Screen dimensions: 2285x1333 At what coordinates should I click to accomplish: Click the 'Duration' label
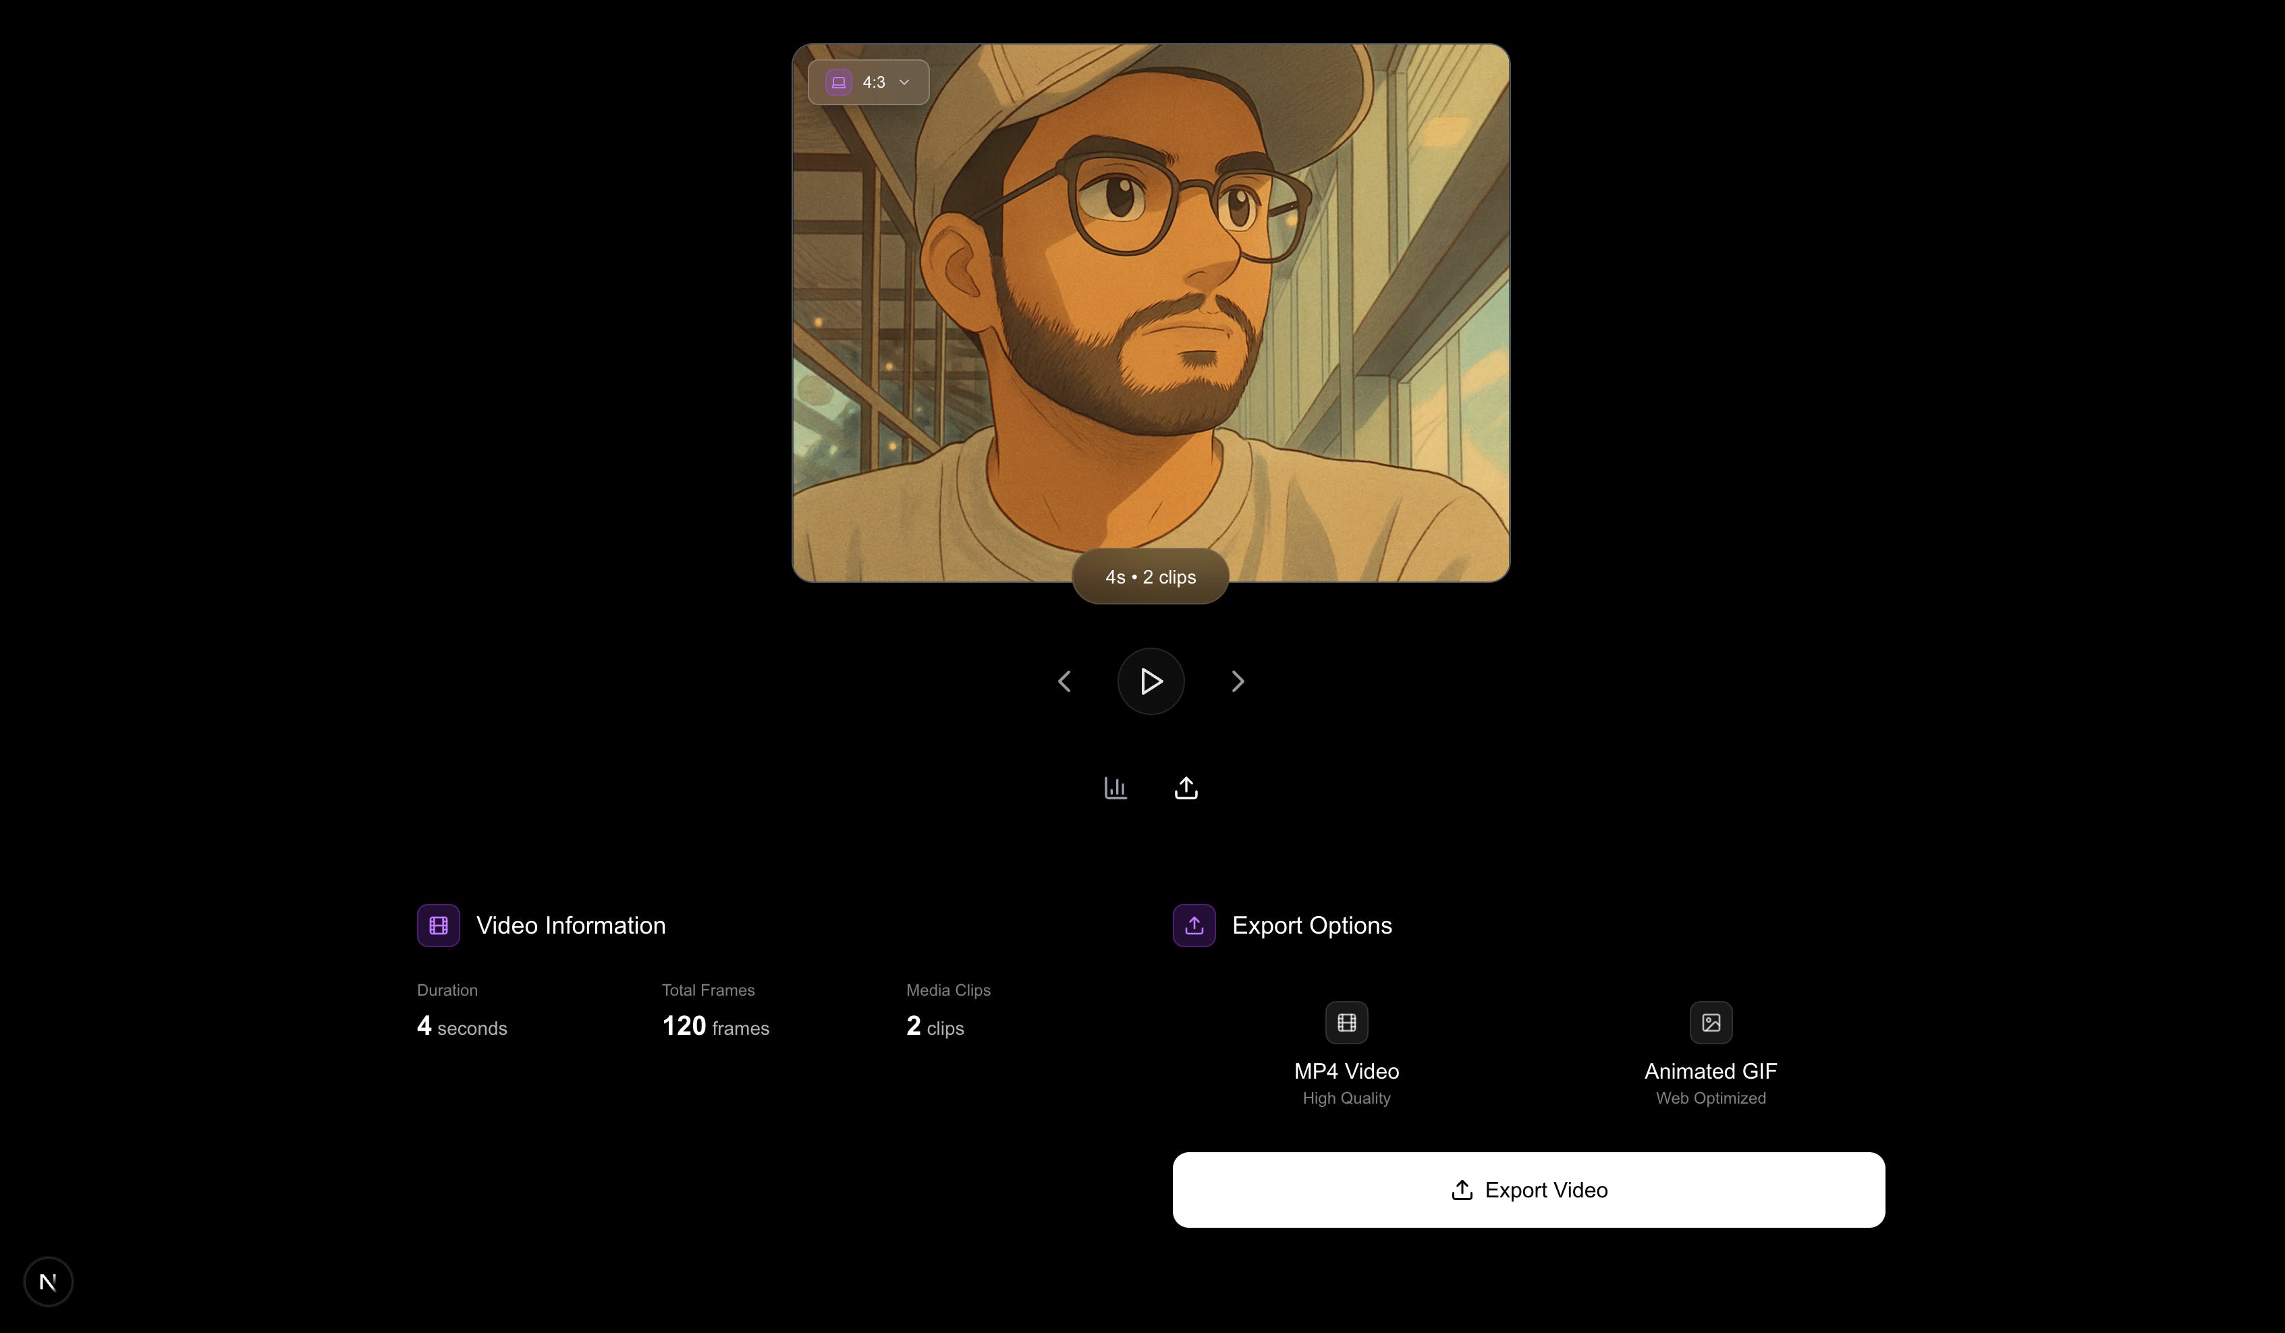pyautogui.click(x=447, y=990)
